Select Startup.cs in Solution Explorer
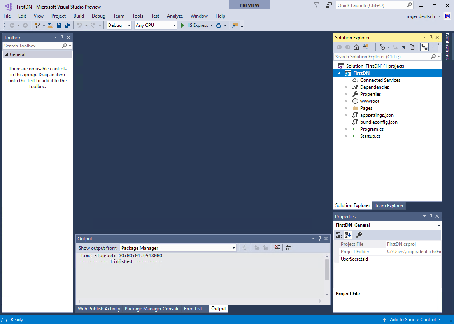The image size is (454, 324). pyautogui.click(x=370, y=136)
